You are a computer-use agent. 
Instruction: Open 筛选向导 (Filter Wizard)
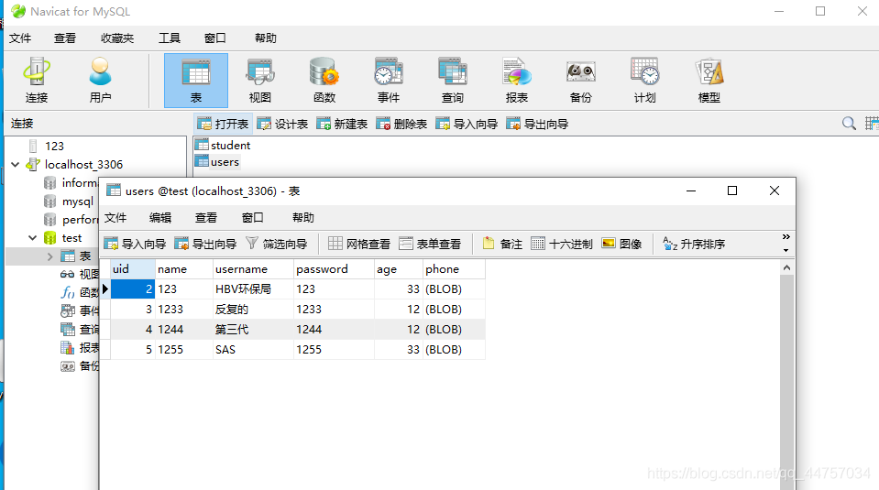(277, 244)
